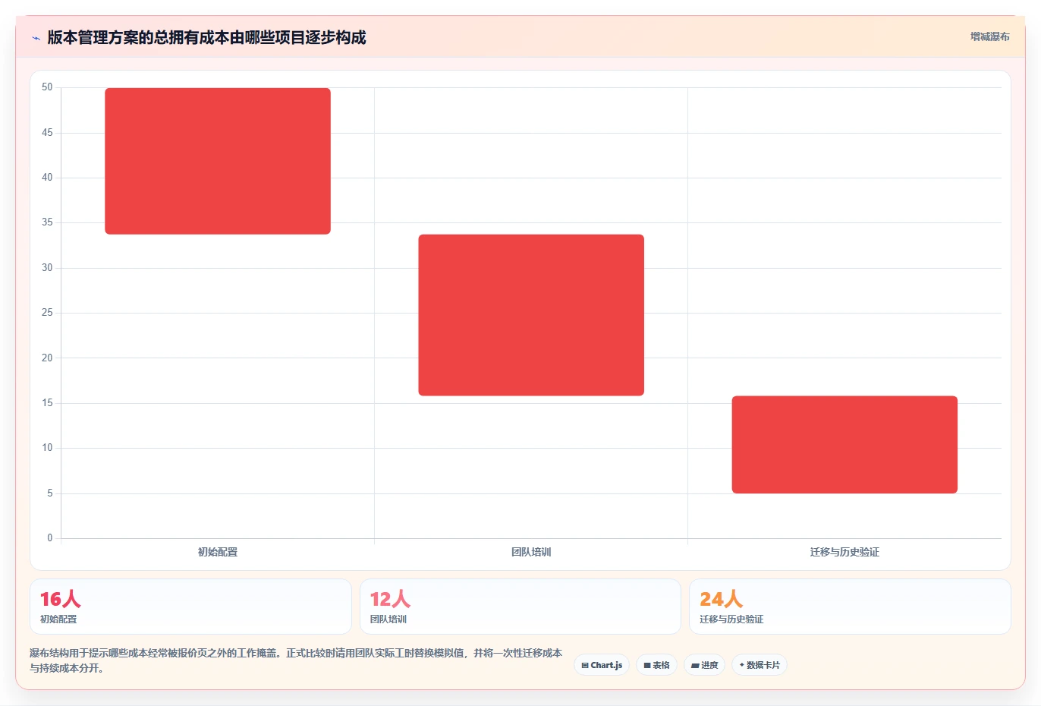Click the red 迁移与历史验证 waterfall bar
The width and height of the screenshot is (1041, 706).
click(844, 445)
